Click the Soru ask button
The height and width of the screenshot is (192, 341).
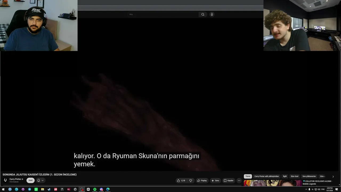point(215,181)
